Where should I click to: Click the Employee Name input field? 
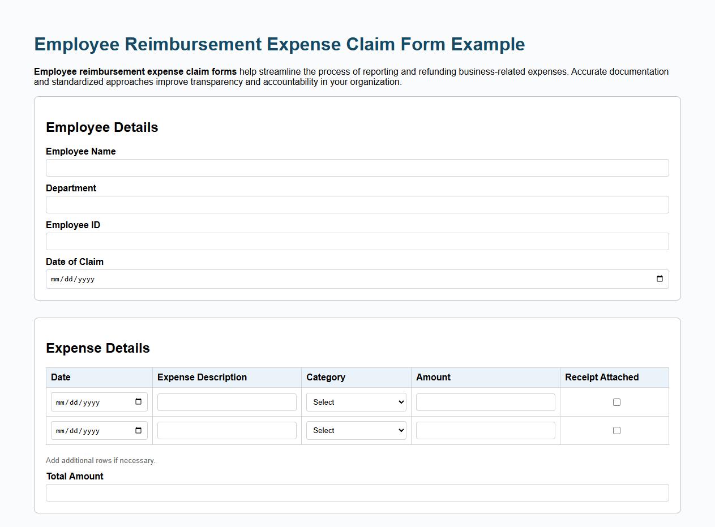click(357, 168)
